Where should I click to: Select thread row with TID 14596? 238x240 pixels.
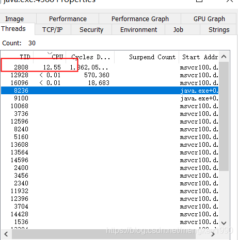click(x=110, y=160)
